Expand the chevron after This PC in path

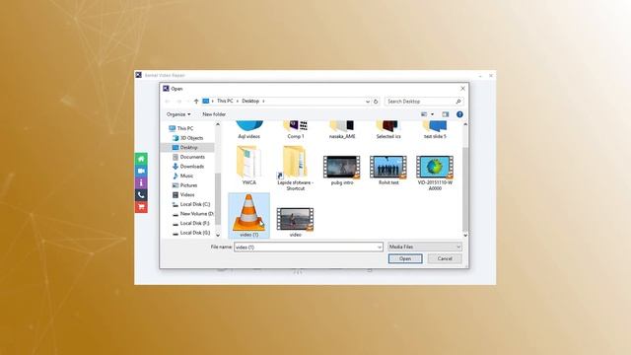click(x=238, y=101)
